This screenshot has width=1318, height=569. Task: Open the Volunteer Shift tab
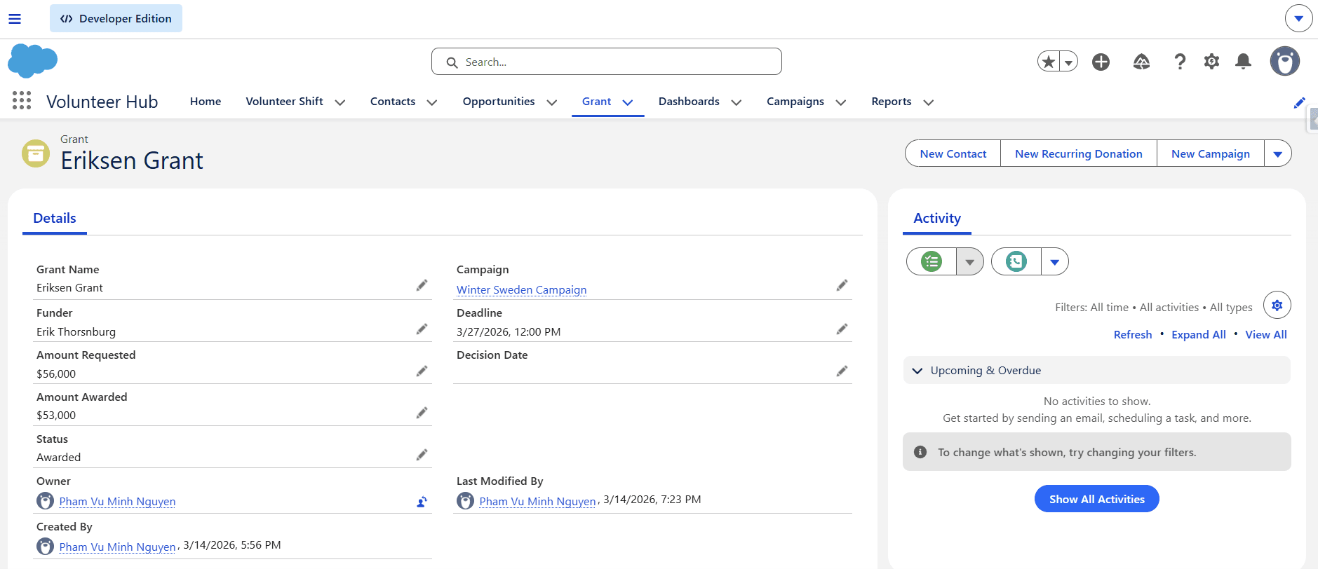click(x=284, y=102)
